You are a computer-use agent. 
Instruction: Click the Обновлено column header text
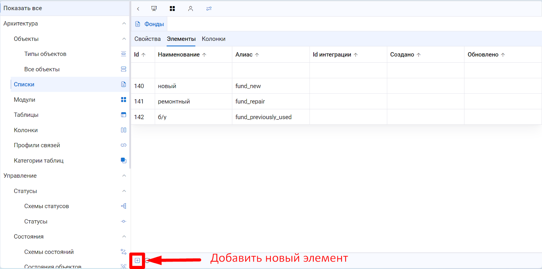tap(483, 54)
